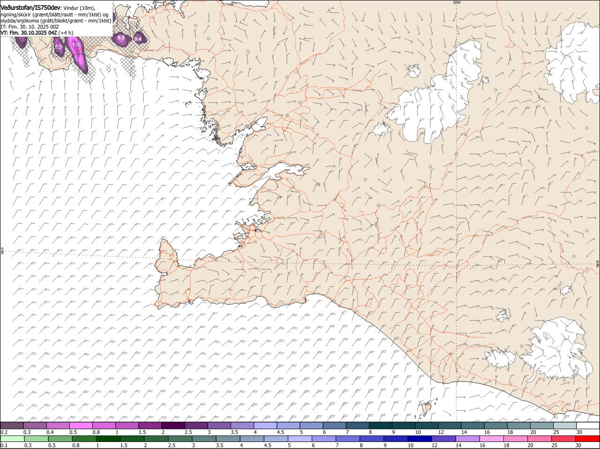
Task: Click the Veðurstofan/IS750dev title text
Action: pyautogui.click(x=30, y=7)
